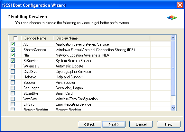Viewport: 185px width, 132px height.
Task: Click the scrollbar up arrow
Action: [x=173, y=38]
